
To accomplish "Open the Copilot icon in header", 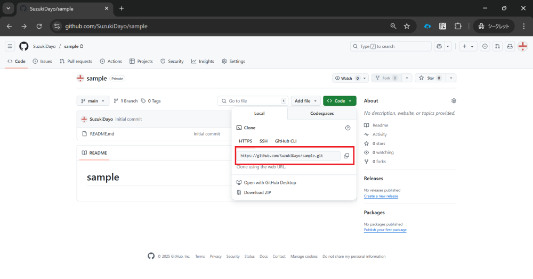I will (x=439, y=46).
